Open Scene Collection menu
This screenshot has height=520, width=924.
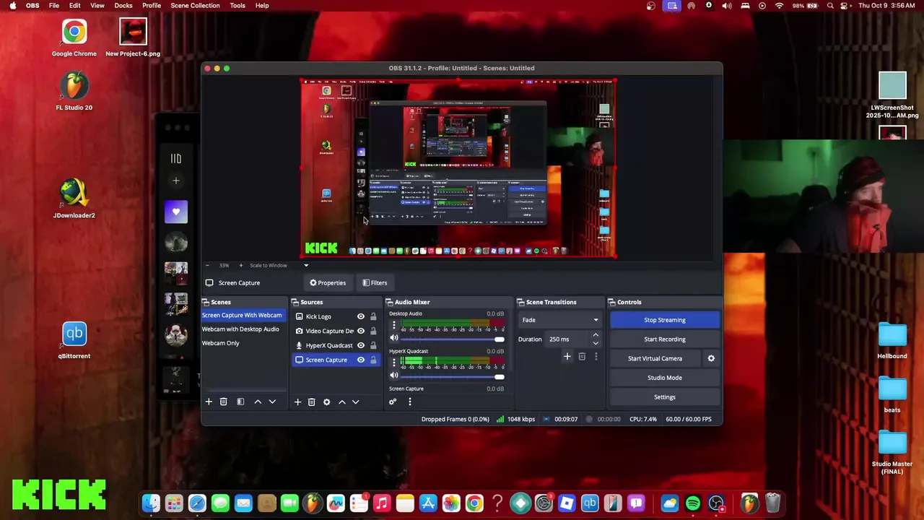click(195, 5)
